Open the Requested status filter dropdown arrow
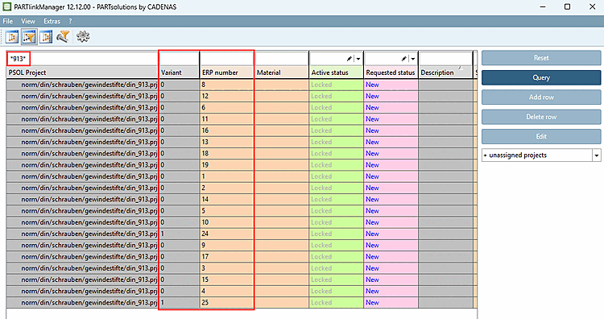 [413, 59]
